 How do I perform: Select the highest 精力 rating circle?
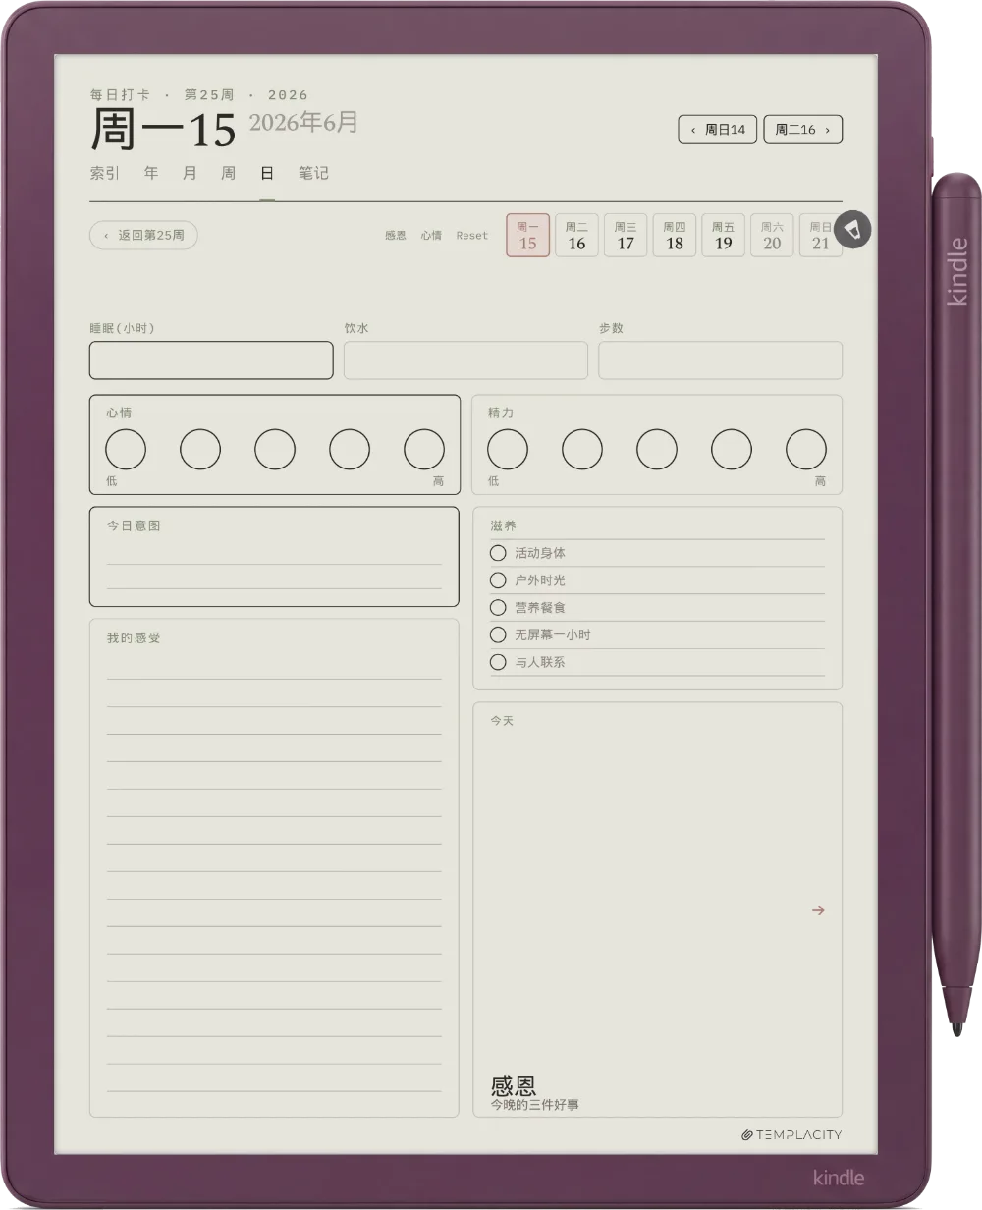coord(806,449)
